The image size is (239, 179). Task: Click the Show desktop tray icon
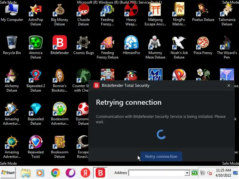(235, 173)
